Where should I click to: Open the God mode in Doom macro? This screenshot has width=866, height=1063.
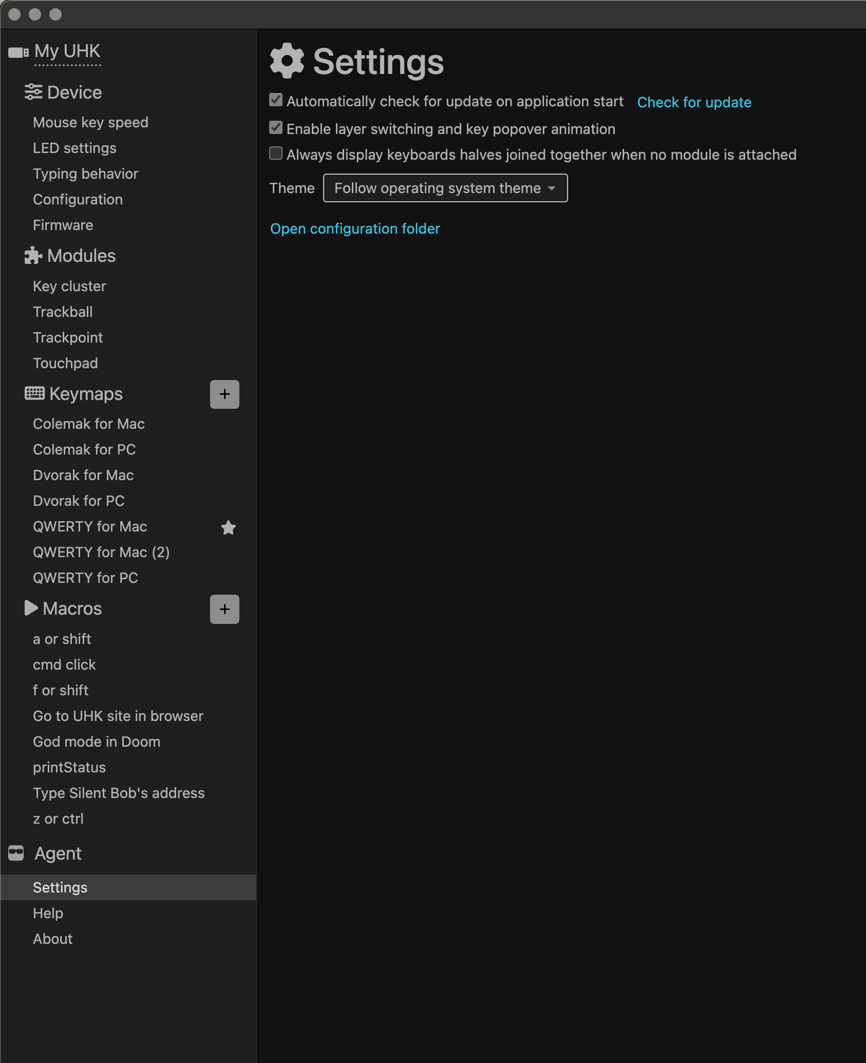point(97,742)
